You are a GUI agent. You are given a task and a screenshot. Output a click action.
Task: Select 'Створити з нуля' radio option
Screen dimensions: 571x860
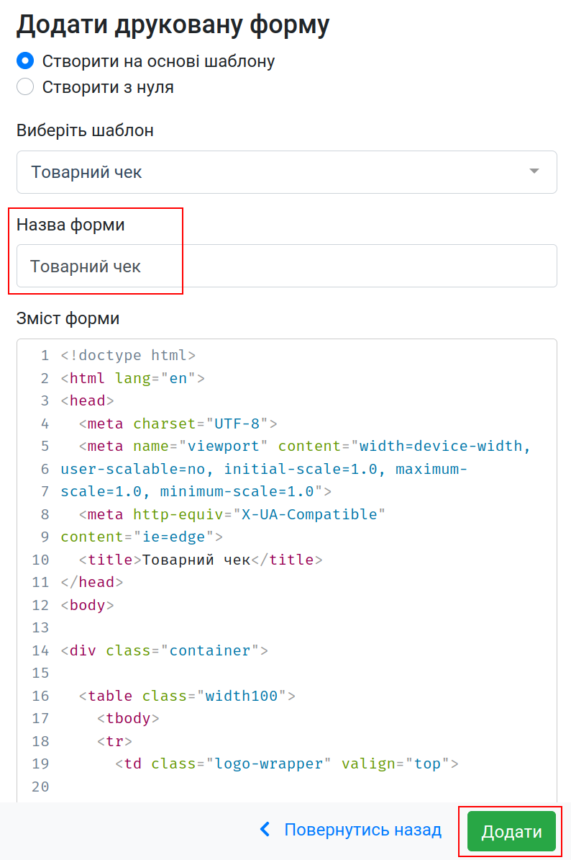(25, 87)
